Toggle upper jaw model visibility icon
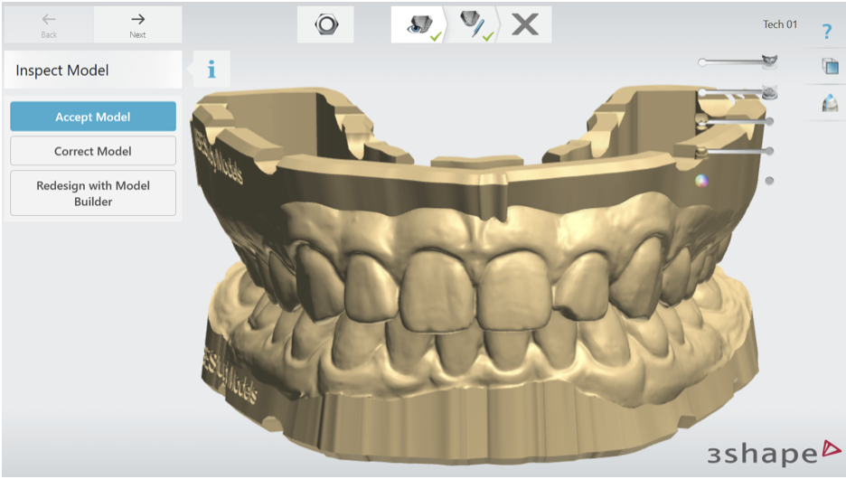 coord(769,61)
